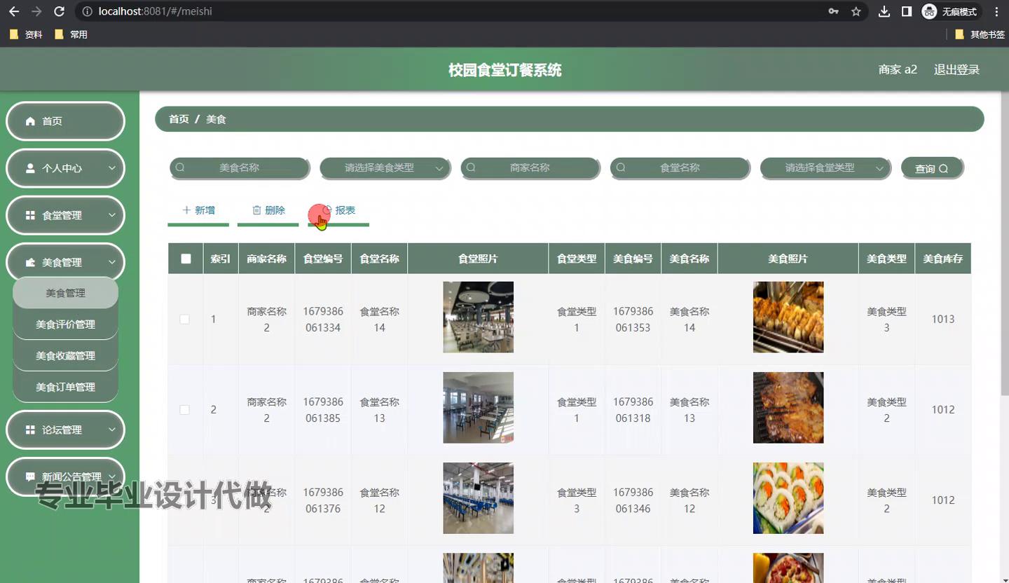Image resolution: width=1009 pixels, height=583 pixels.
Task: Open the canteen photo of 食堂名称 12
Action: point(478,498)
